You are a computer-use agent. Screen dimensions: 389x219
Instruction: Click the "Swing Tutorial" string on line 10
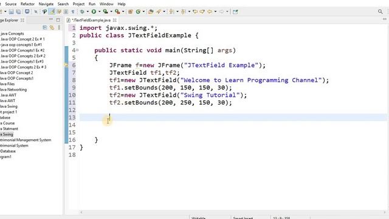point(210,95)
